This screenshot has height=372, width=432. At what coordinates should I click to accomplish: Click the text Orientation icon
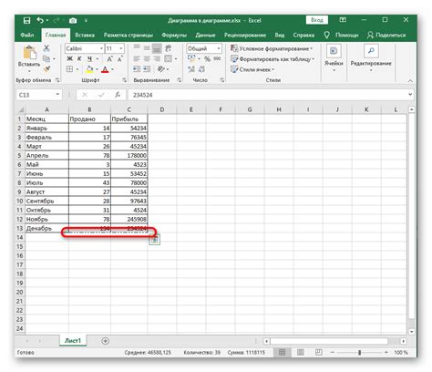coord(161,69)
